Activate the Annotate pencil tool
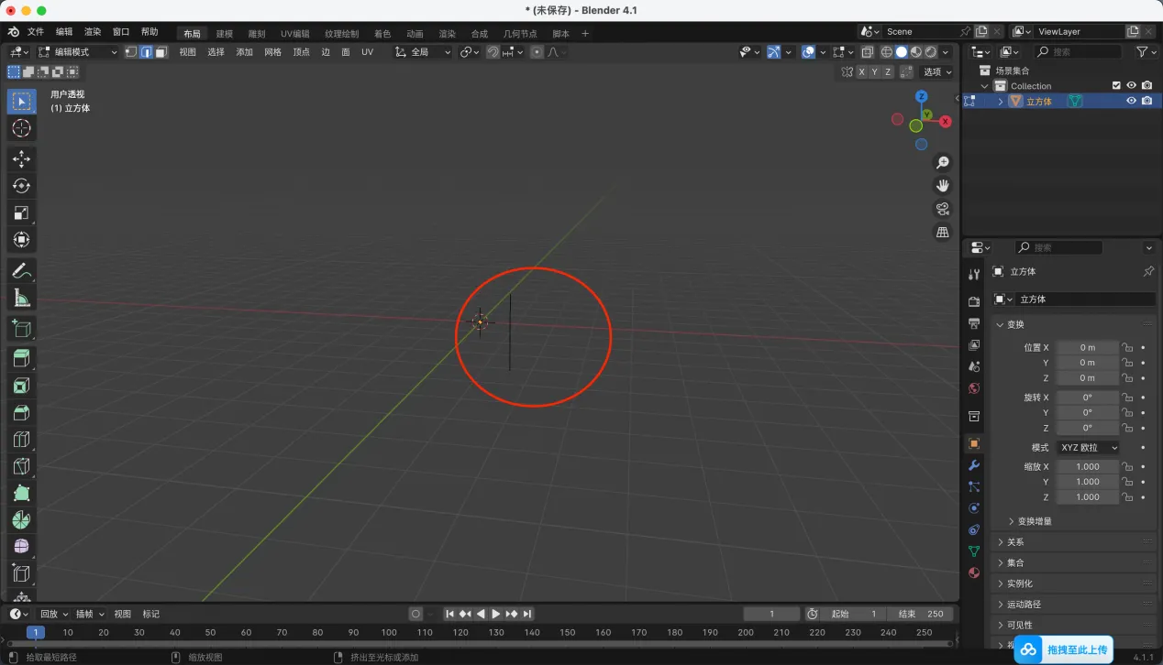This screenshot has height=665, width=1163. [21, 271]
